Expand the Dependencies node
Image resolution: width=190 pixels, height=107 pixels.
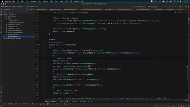5,17
